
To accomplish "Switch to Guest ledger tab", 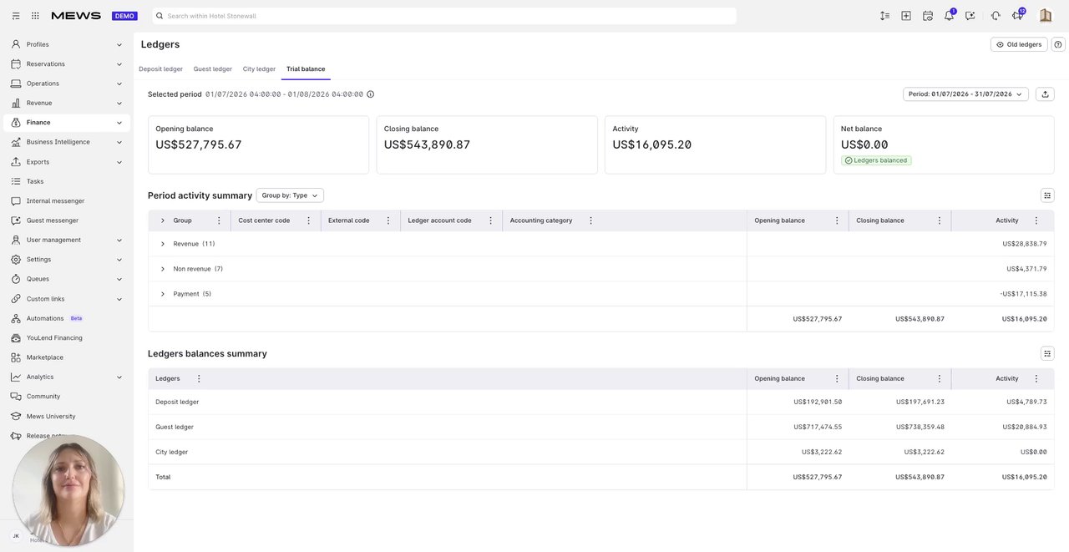I will [213, 69].
